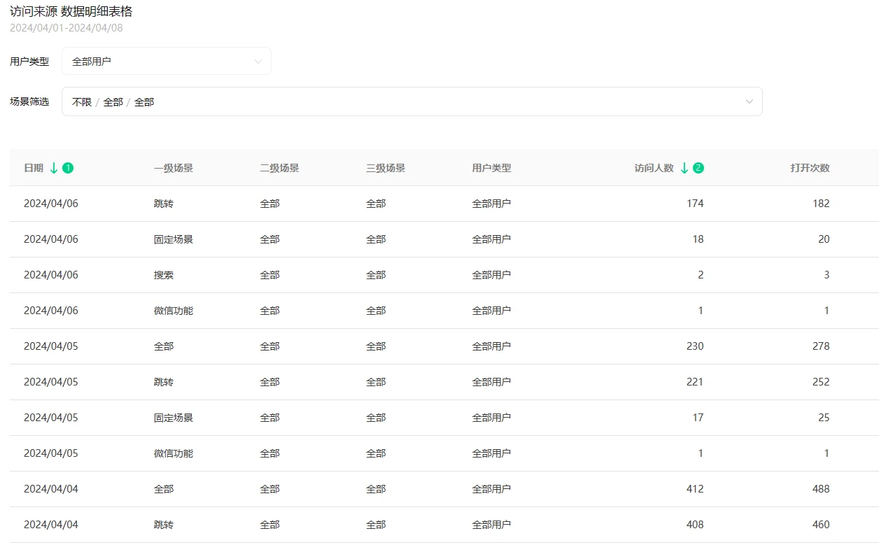Click the 访问人数 column header text
This screenshot has width=879, height=559.
click(654, 168)
